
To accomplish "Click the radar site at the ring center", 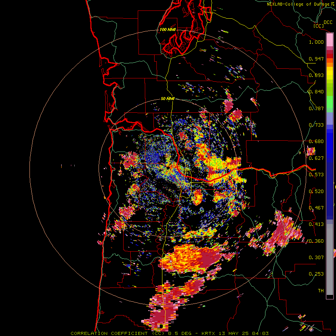I will point(169,167).
